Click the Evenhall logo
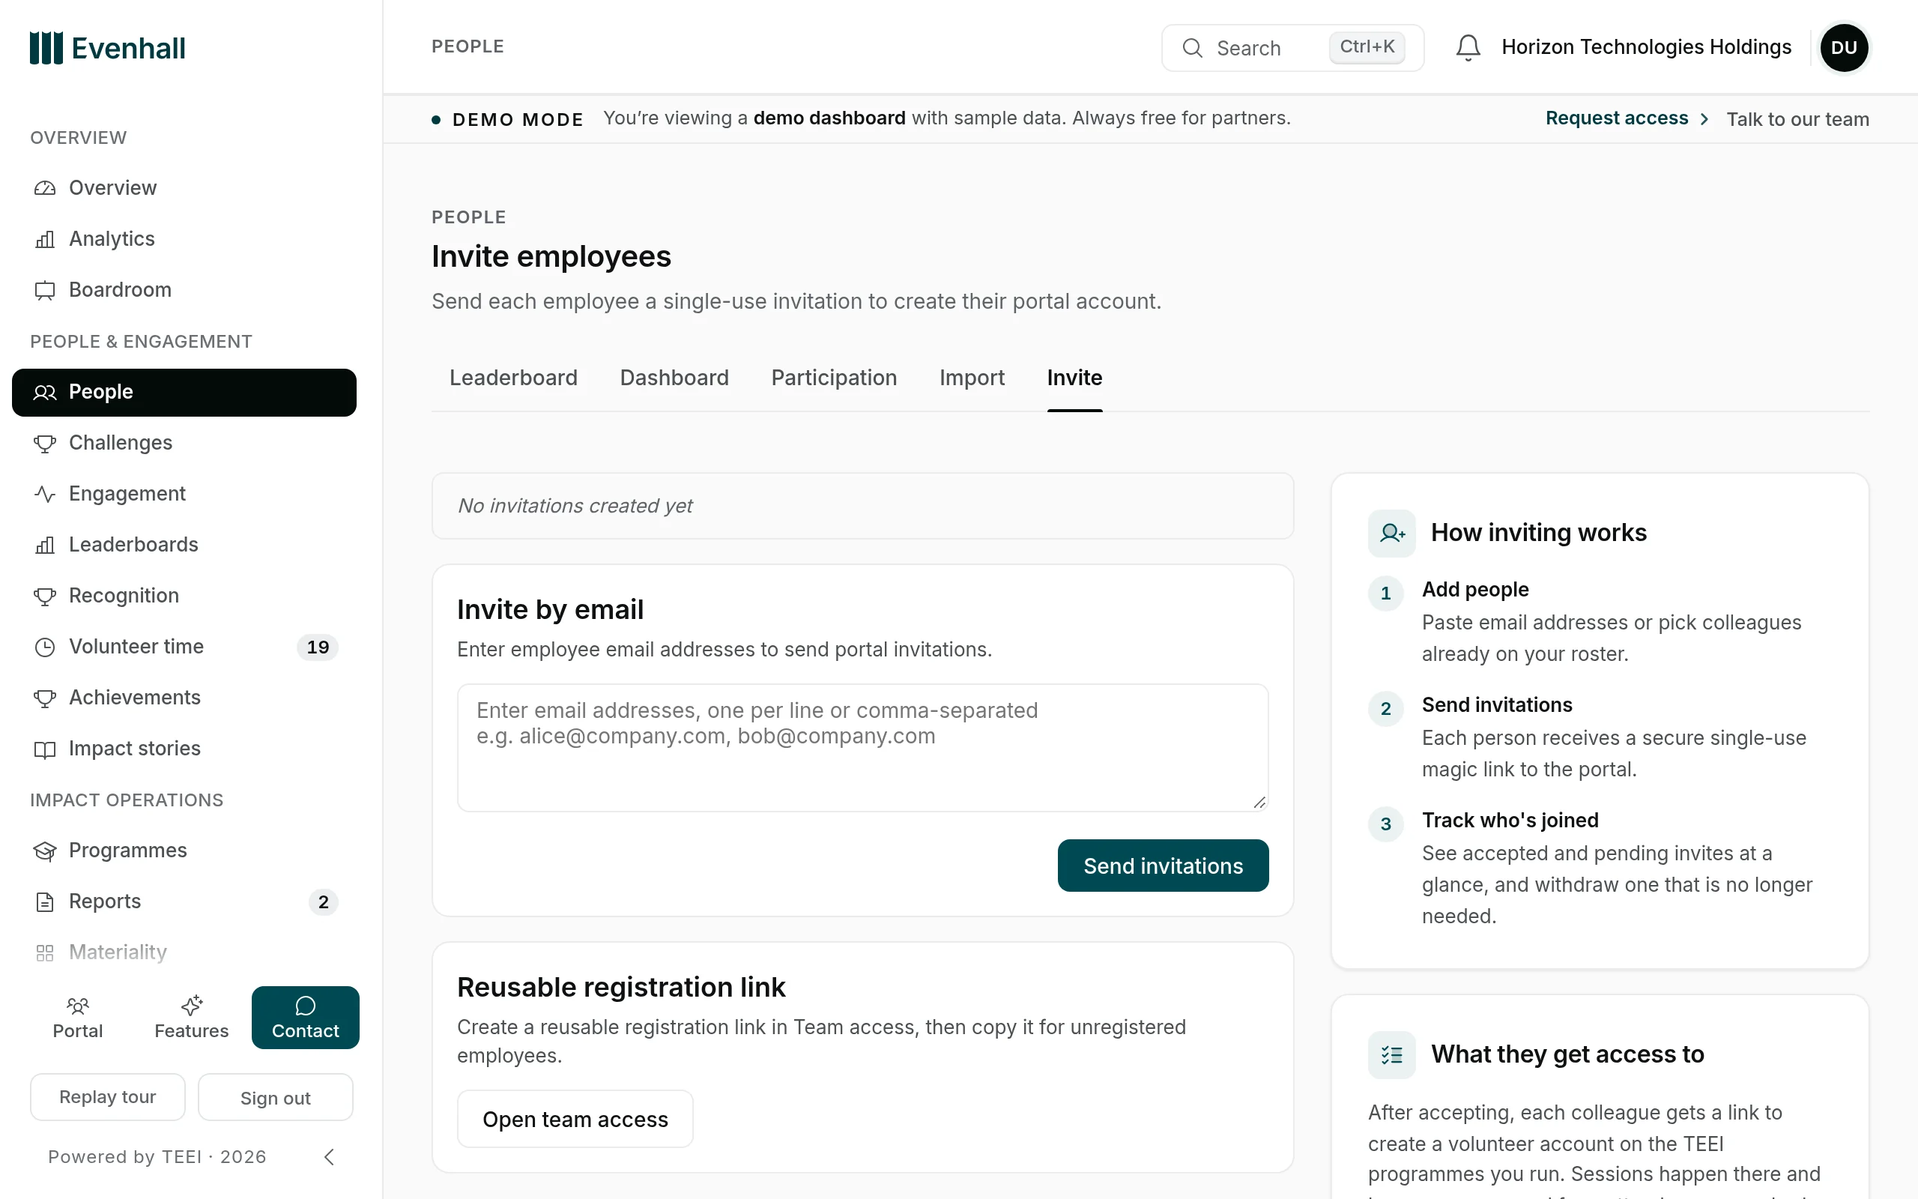The height and width of the screenshot is (1199, 1918). click(108, 47)
